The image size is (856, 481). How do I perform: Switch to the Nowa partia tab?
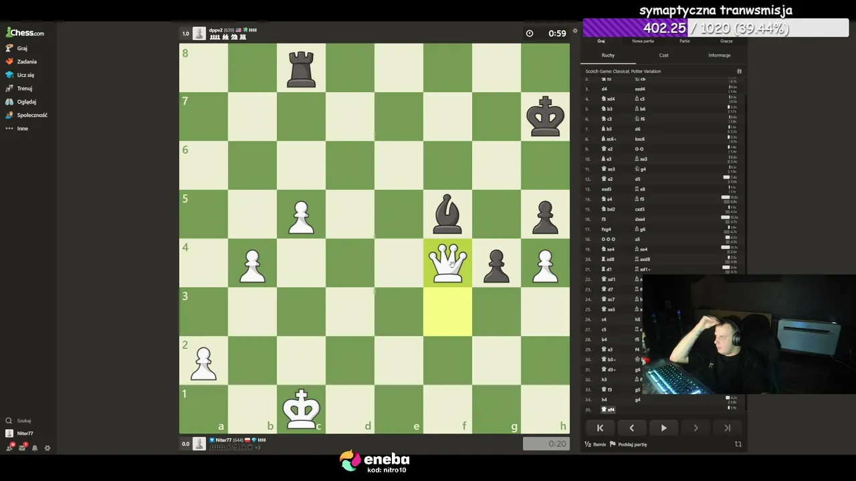643,41
